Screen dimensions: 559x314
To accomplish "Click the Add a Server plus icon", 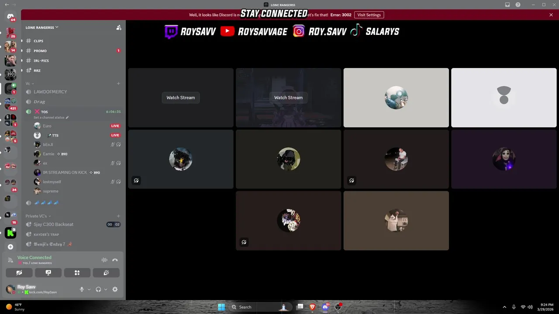I will pyautogui.click(x=10, y=247).
